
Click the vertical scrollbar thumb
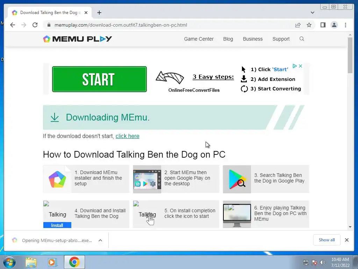tap(350, 55)
